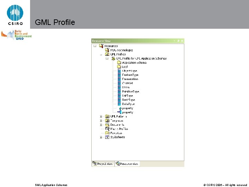
Task: Click the Stylesheets icon
Action: (107, 137)
